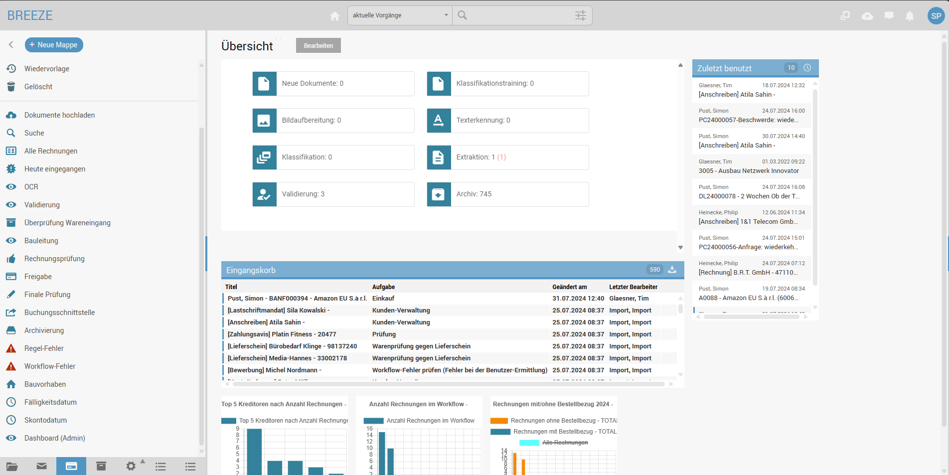Click scroll-down arrow of overview tiles panel
Viewport: 949px width, 475px height.
pos(680,247)
